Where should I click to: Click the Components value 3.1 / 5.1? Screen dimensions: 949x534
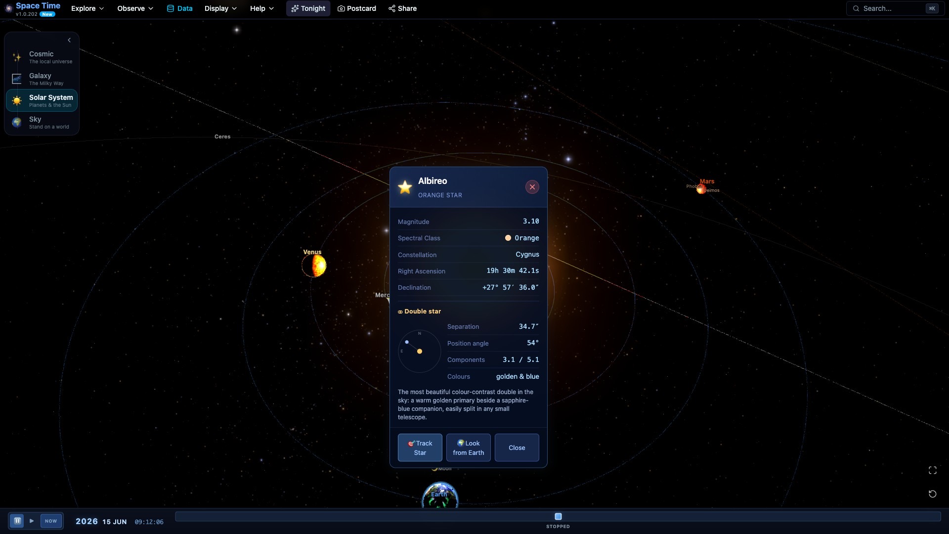click(521, 359)
